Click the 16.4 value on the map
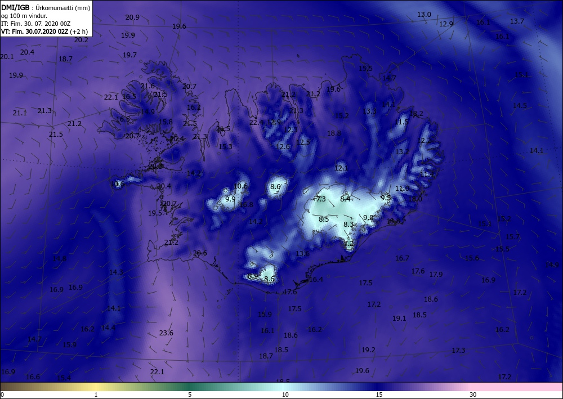Image resolution: width=563 pixels, height=399 pixels. [x=316, y=280]
